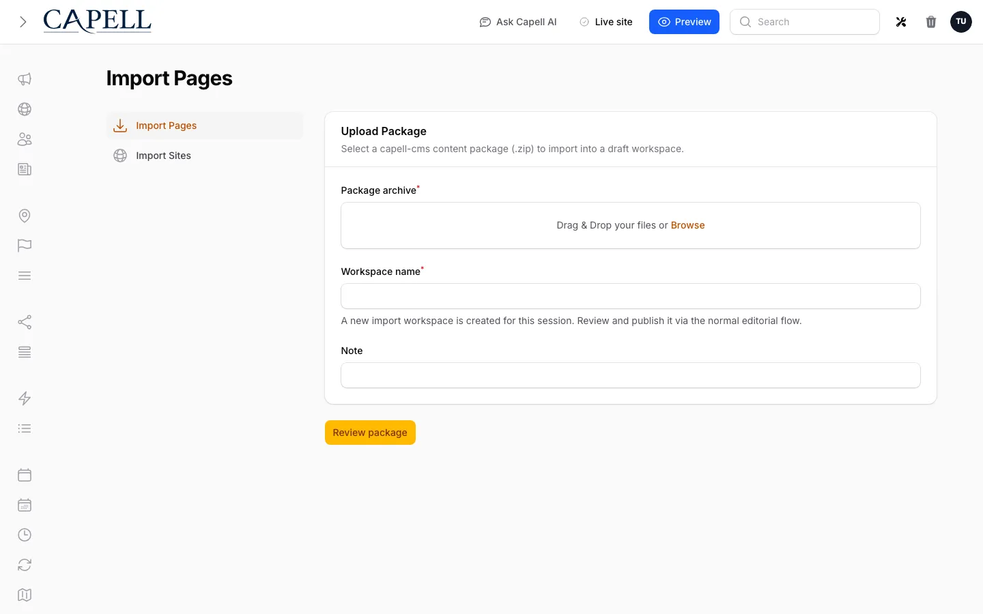Screen dimensions: 983x614
Task: Select the Import Sites tab
Action: (205, 156)
